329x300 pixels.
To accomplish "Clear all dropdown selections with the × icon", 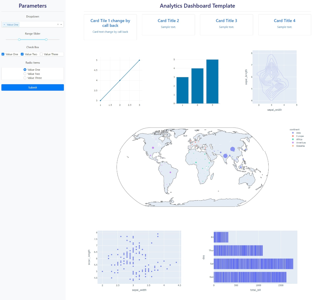I will pyautogui.click(x=58, y=25).
